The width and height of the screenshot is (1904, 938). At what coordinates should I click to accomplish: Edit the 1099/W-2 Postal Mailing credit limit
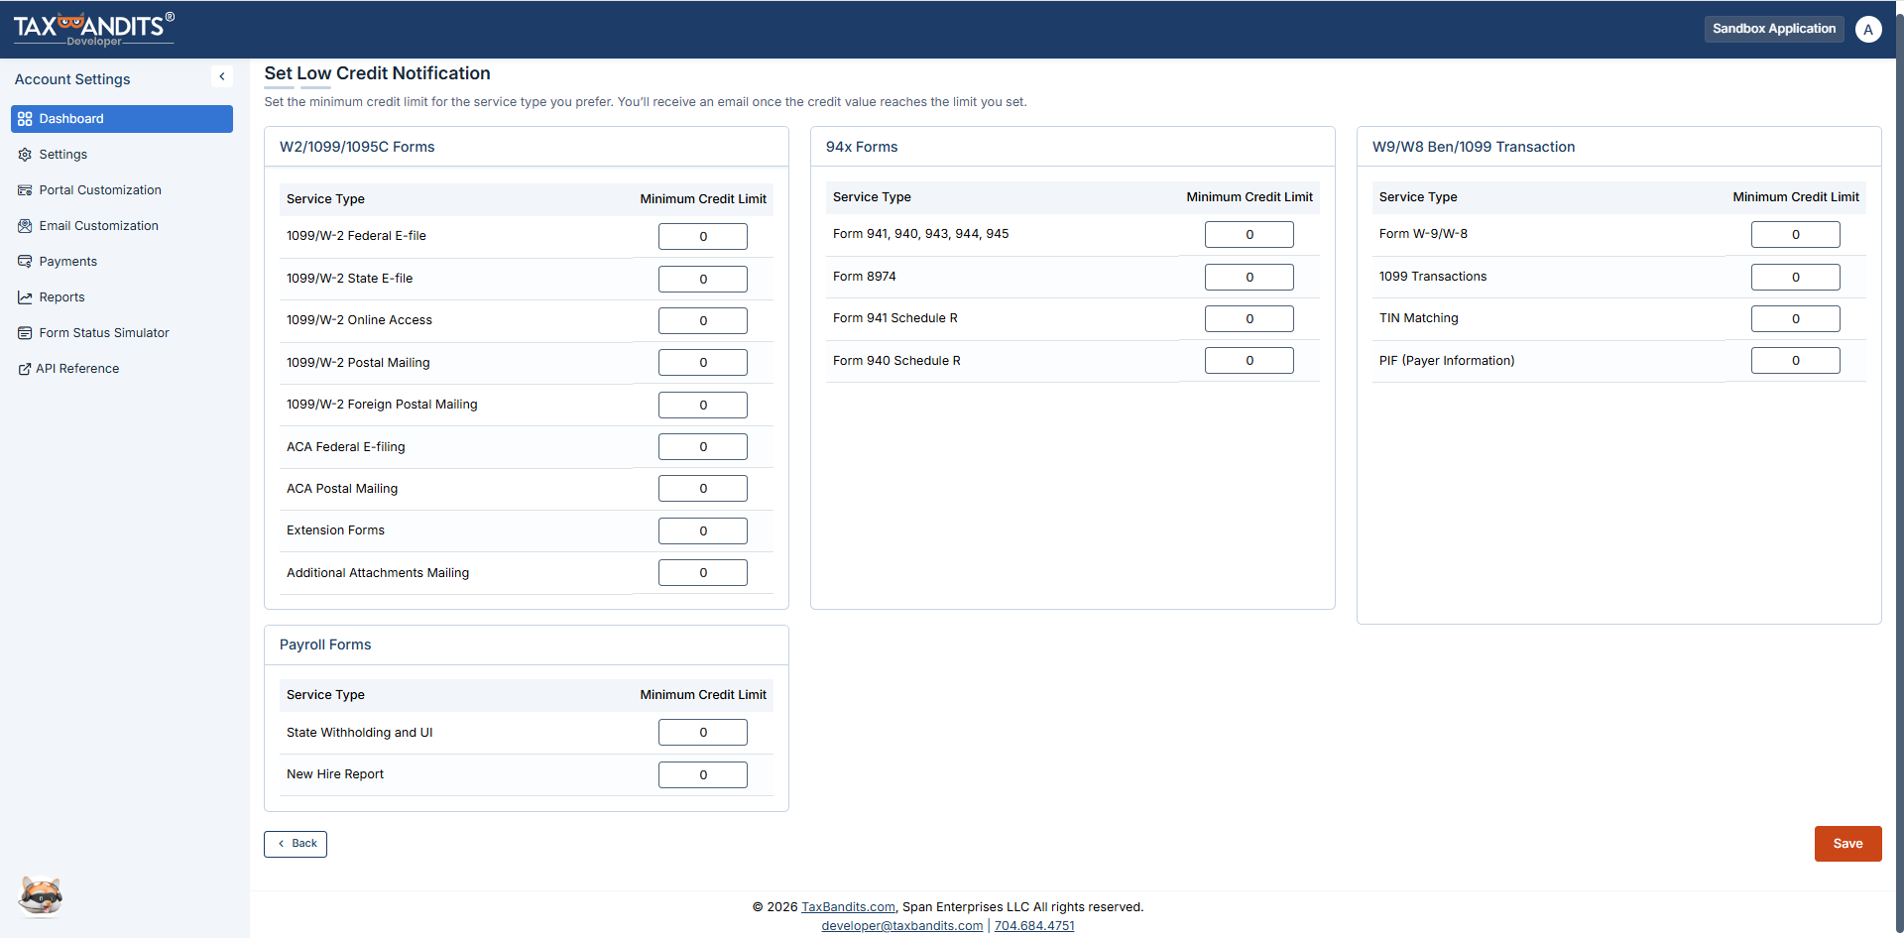point(703,363)
